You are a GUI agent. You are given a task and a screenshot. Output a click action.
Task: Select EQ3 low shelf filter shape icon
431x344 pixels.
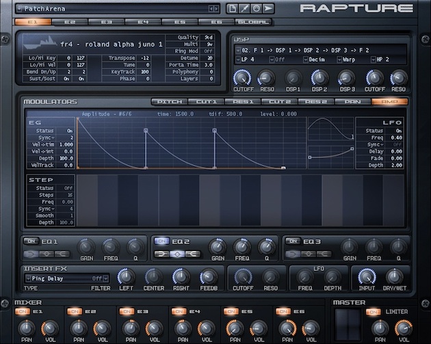click(293, 254)
